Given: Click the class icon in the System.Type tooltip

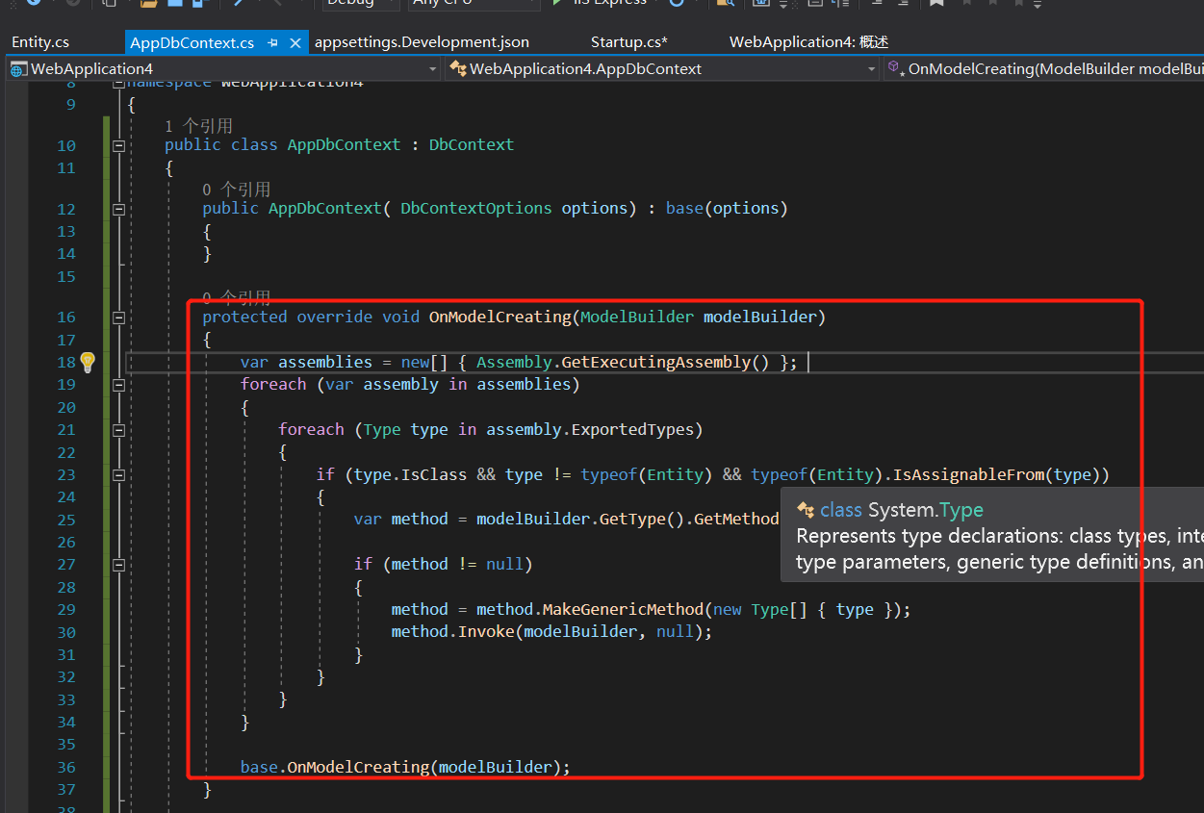Looking at the screenshot, I should pyautogui.click(x=806, y=511).
